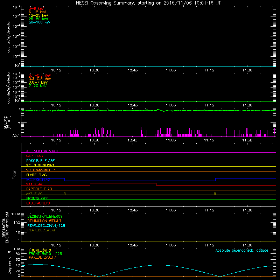Screen dimensions: 280x280
Task: Click the POSSIBLE_FLARE flag label
Action: [40, 161]
